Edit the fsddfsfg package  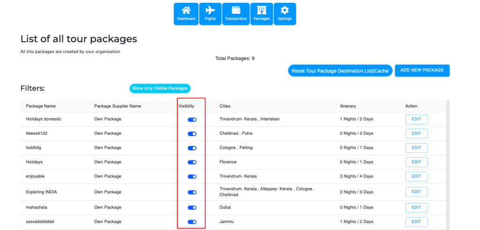coord(416,148)
